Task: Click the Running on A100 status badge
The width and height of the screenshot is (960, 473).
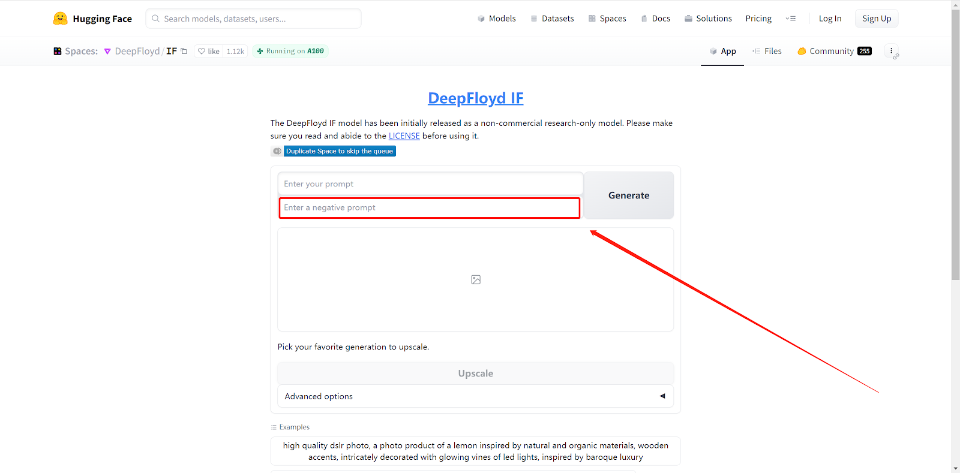Action: click(290, 51)
